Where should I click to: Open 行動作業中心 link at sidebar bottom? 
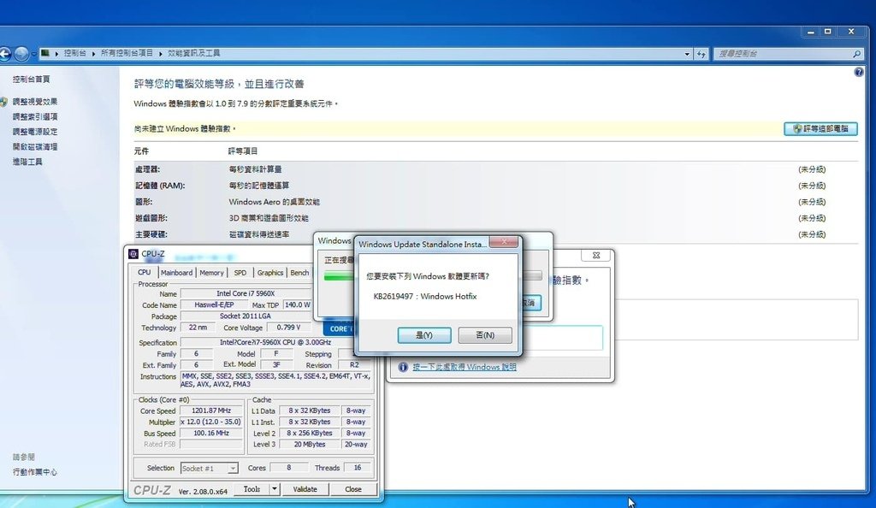[34, 472]
